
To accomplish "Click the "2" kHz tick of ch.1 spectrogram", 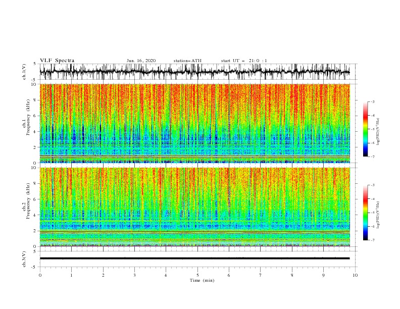I will click(35, 147).
